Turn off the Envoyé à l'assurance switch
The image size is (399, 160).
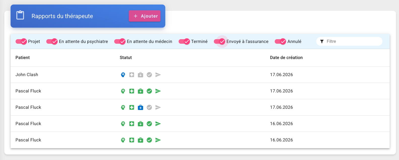pos(219,41)
